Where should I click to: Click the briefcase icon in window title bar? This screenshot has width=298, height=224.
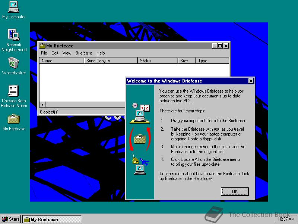pos(42,46)
